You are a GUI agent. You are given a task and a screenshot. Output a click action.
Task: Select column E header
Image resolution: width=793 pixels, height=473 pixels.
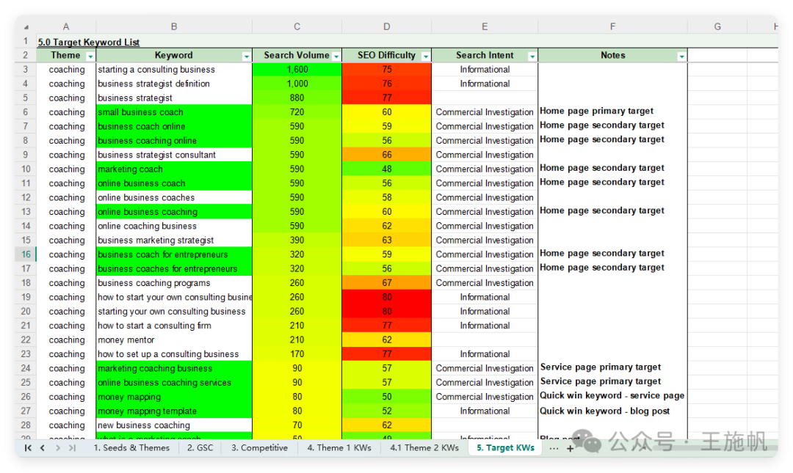[x=485, y=27]
